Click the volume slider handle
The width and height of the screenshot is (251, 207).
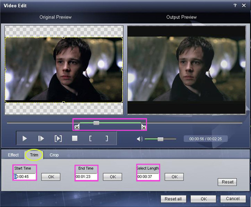[160, 139]
